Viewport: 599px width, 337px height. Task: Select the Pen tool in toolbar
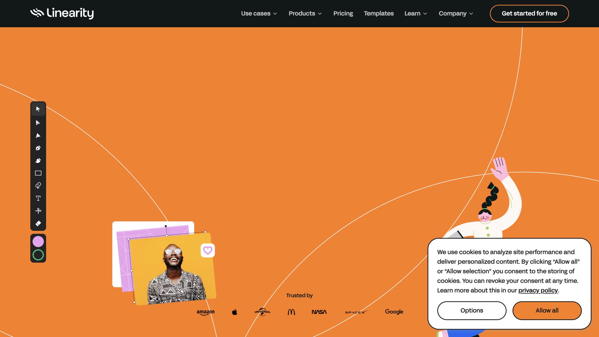pyautogui.click(x=38, y=148)
